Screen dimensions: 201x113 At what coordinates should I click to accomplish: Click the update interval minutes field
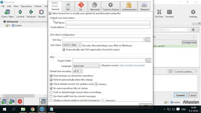(x=96, y=84)
